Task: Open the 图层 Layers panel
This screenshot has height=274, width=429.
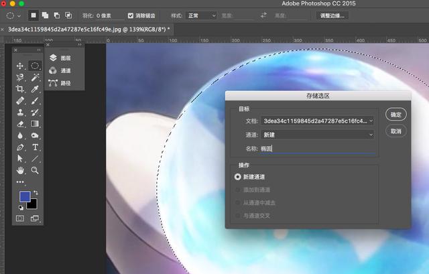Action: pyautogui.click(x=60, y=58)
